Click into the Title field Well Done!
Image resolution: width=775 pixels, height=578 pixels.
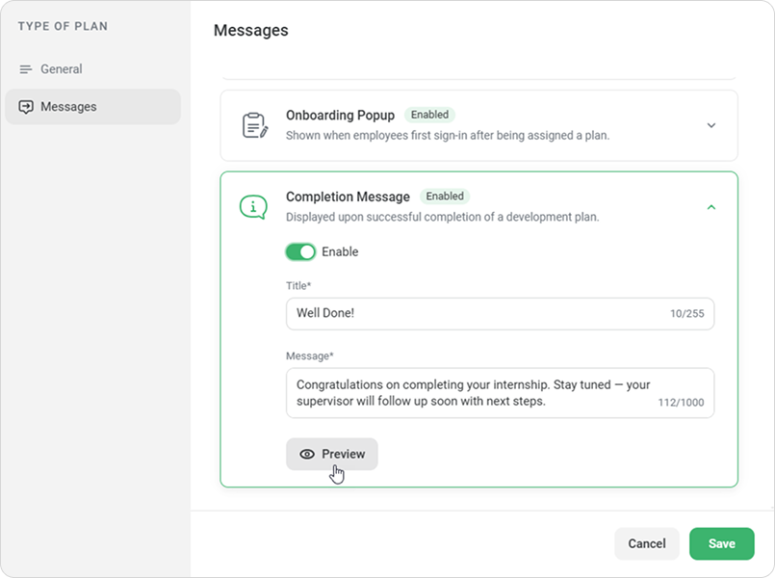point(500,313)
